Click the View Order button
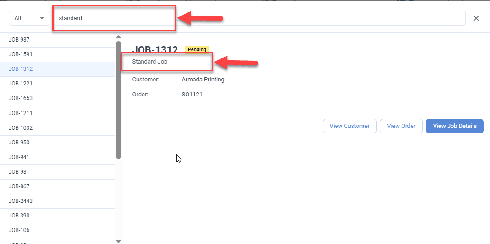490x244 pixels. (401, 126)
